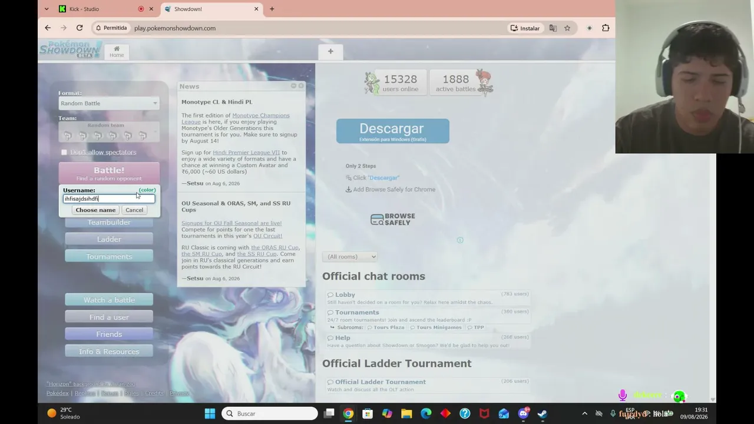This screenshot has height=424, width=754.
Task: Click the Browse Safely logo
Action: coord(393,220)
